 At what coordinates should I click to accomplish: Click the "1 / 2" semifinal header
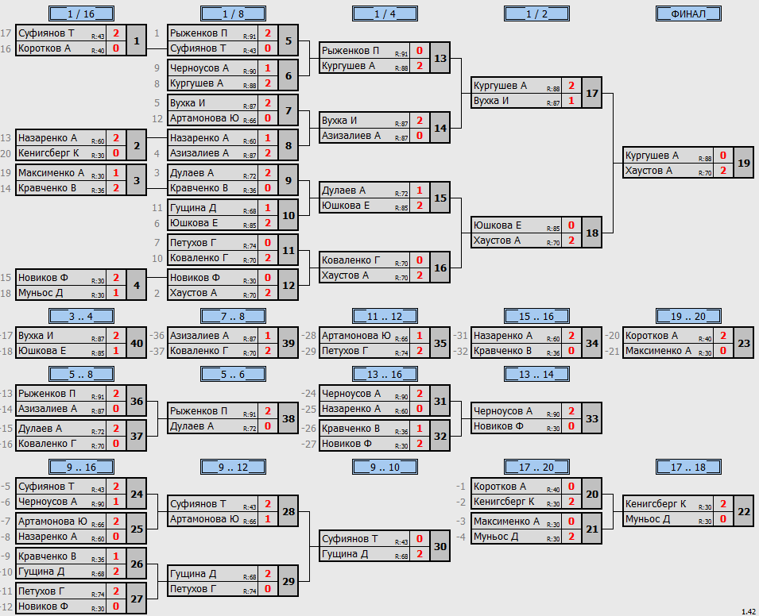[536, 13]
